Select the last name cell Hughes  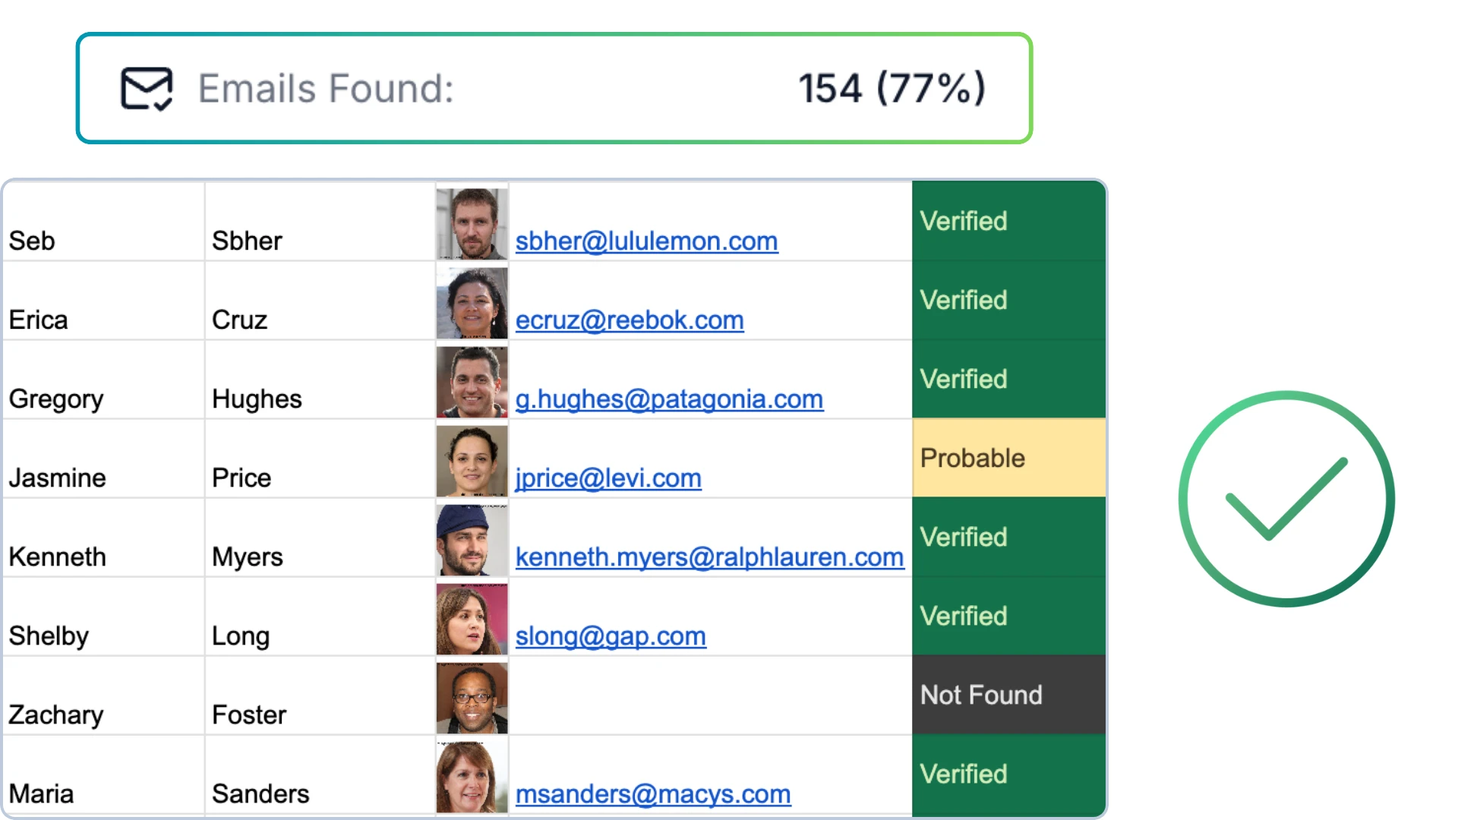point(320,379)
